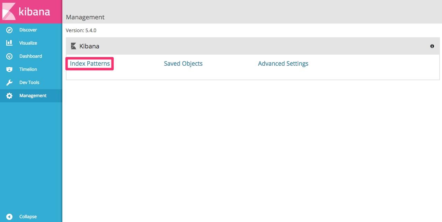Click the Visualize bar chart icon

coord(9,43)
